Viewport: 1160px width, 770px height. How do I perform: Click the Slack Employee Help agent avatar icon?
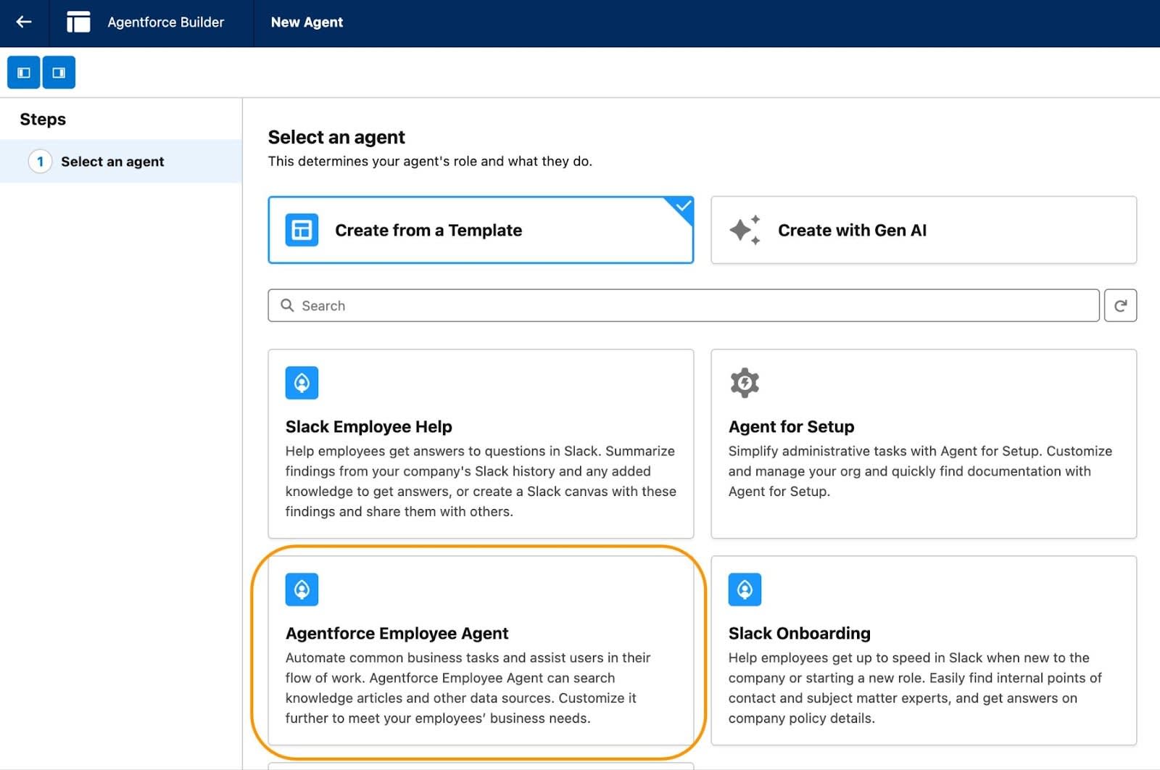(x=302, y=383)
